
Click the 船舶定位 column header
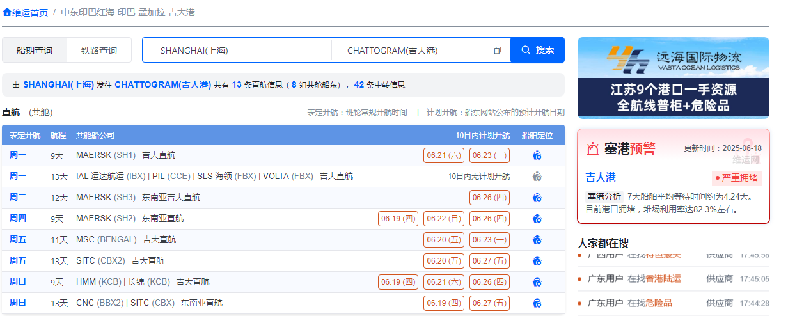(x=537, y=136)
